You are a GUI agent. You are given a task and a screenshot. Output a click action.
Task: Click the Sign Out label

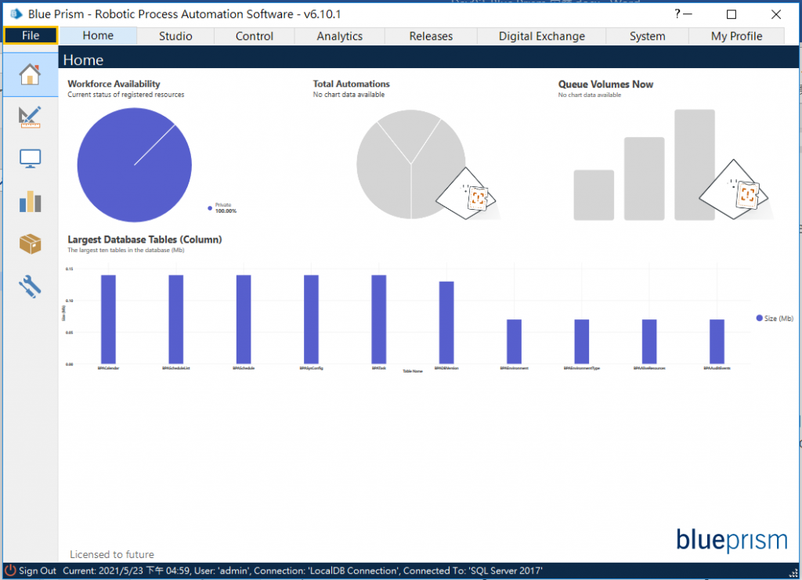[38, 571]
